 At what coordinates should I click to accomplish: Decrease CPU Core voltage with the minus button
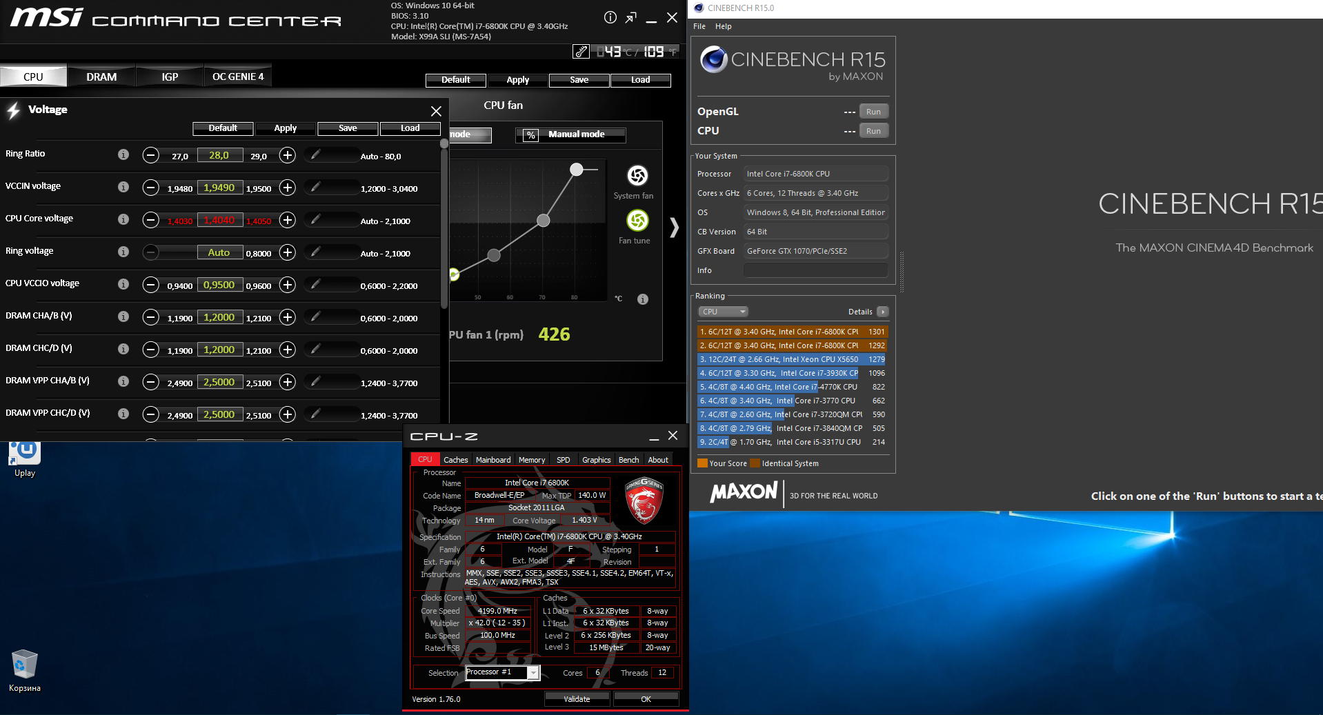pos(150,220)
